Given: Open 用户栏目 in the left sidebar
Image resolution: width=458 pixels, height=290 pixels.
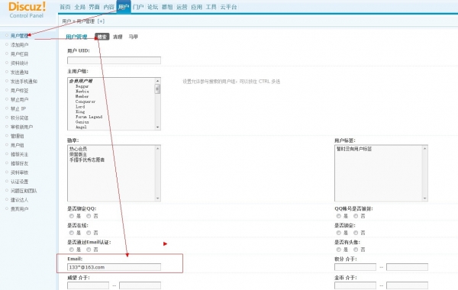Looking at the screenshot, I should 19,54.
